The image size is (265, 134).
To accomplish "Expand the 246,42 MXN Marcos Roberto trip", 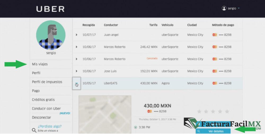I will [76, 47].
